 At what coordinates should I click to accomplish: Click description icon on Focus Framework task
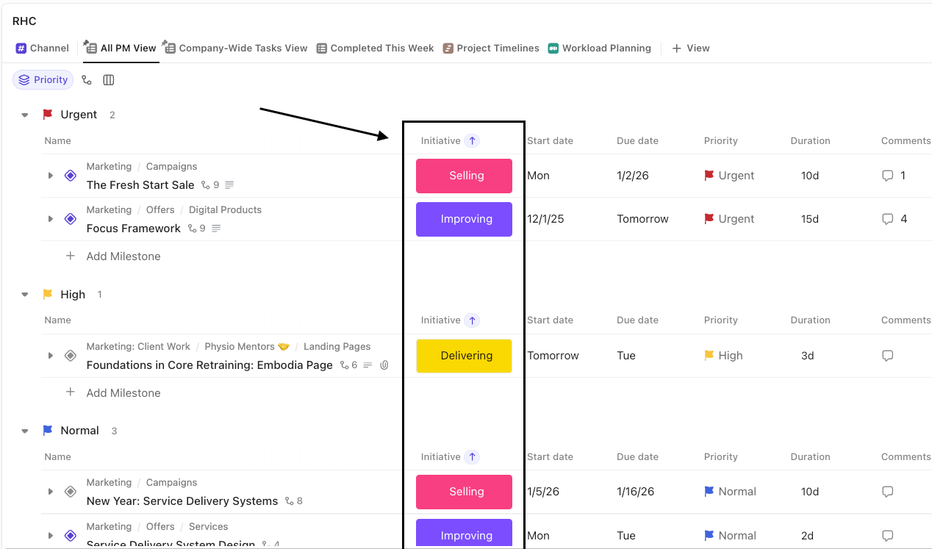[x=216, y=229]
